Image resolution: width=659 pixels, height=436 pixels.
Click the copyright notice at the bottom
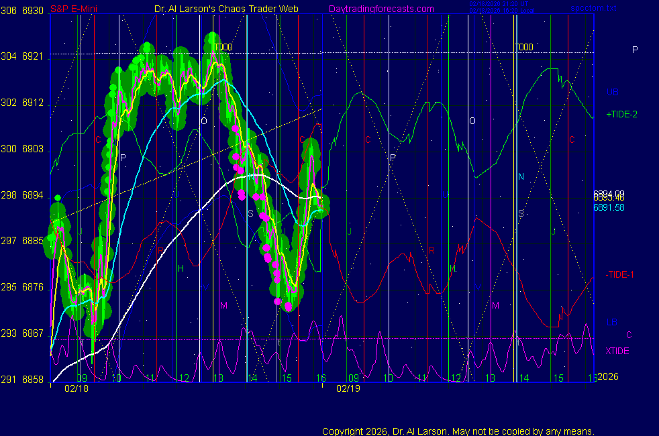click(458, 431)
